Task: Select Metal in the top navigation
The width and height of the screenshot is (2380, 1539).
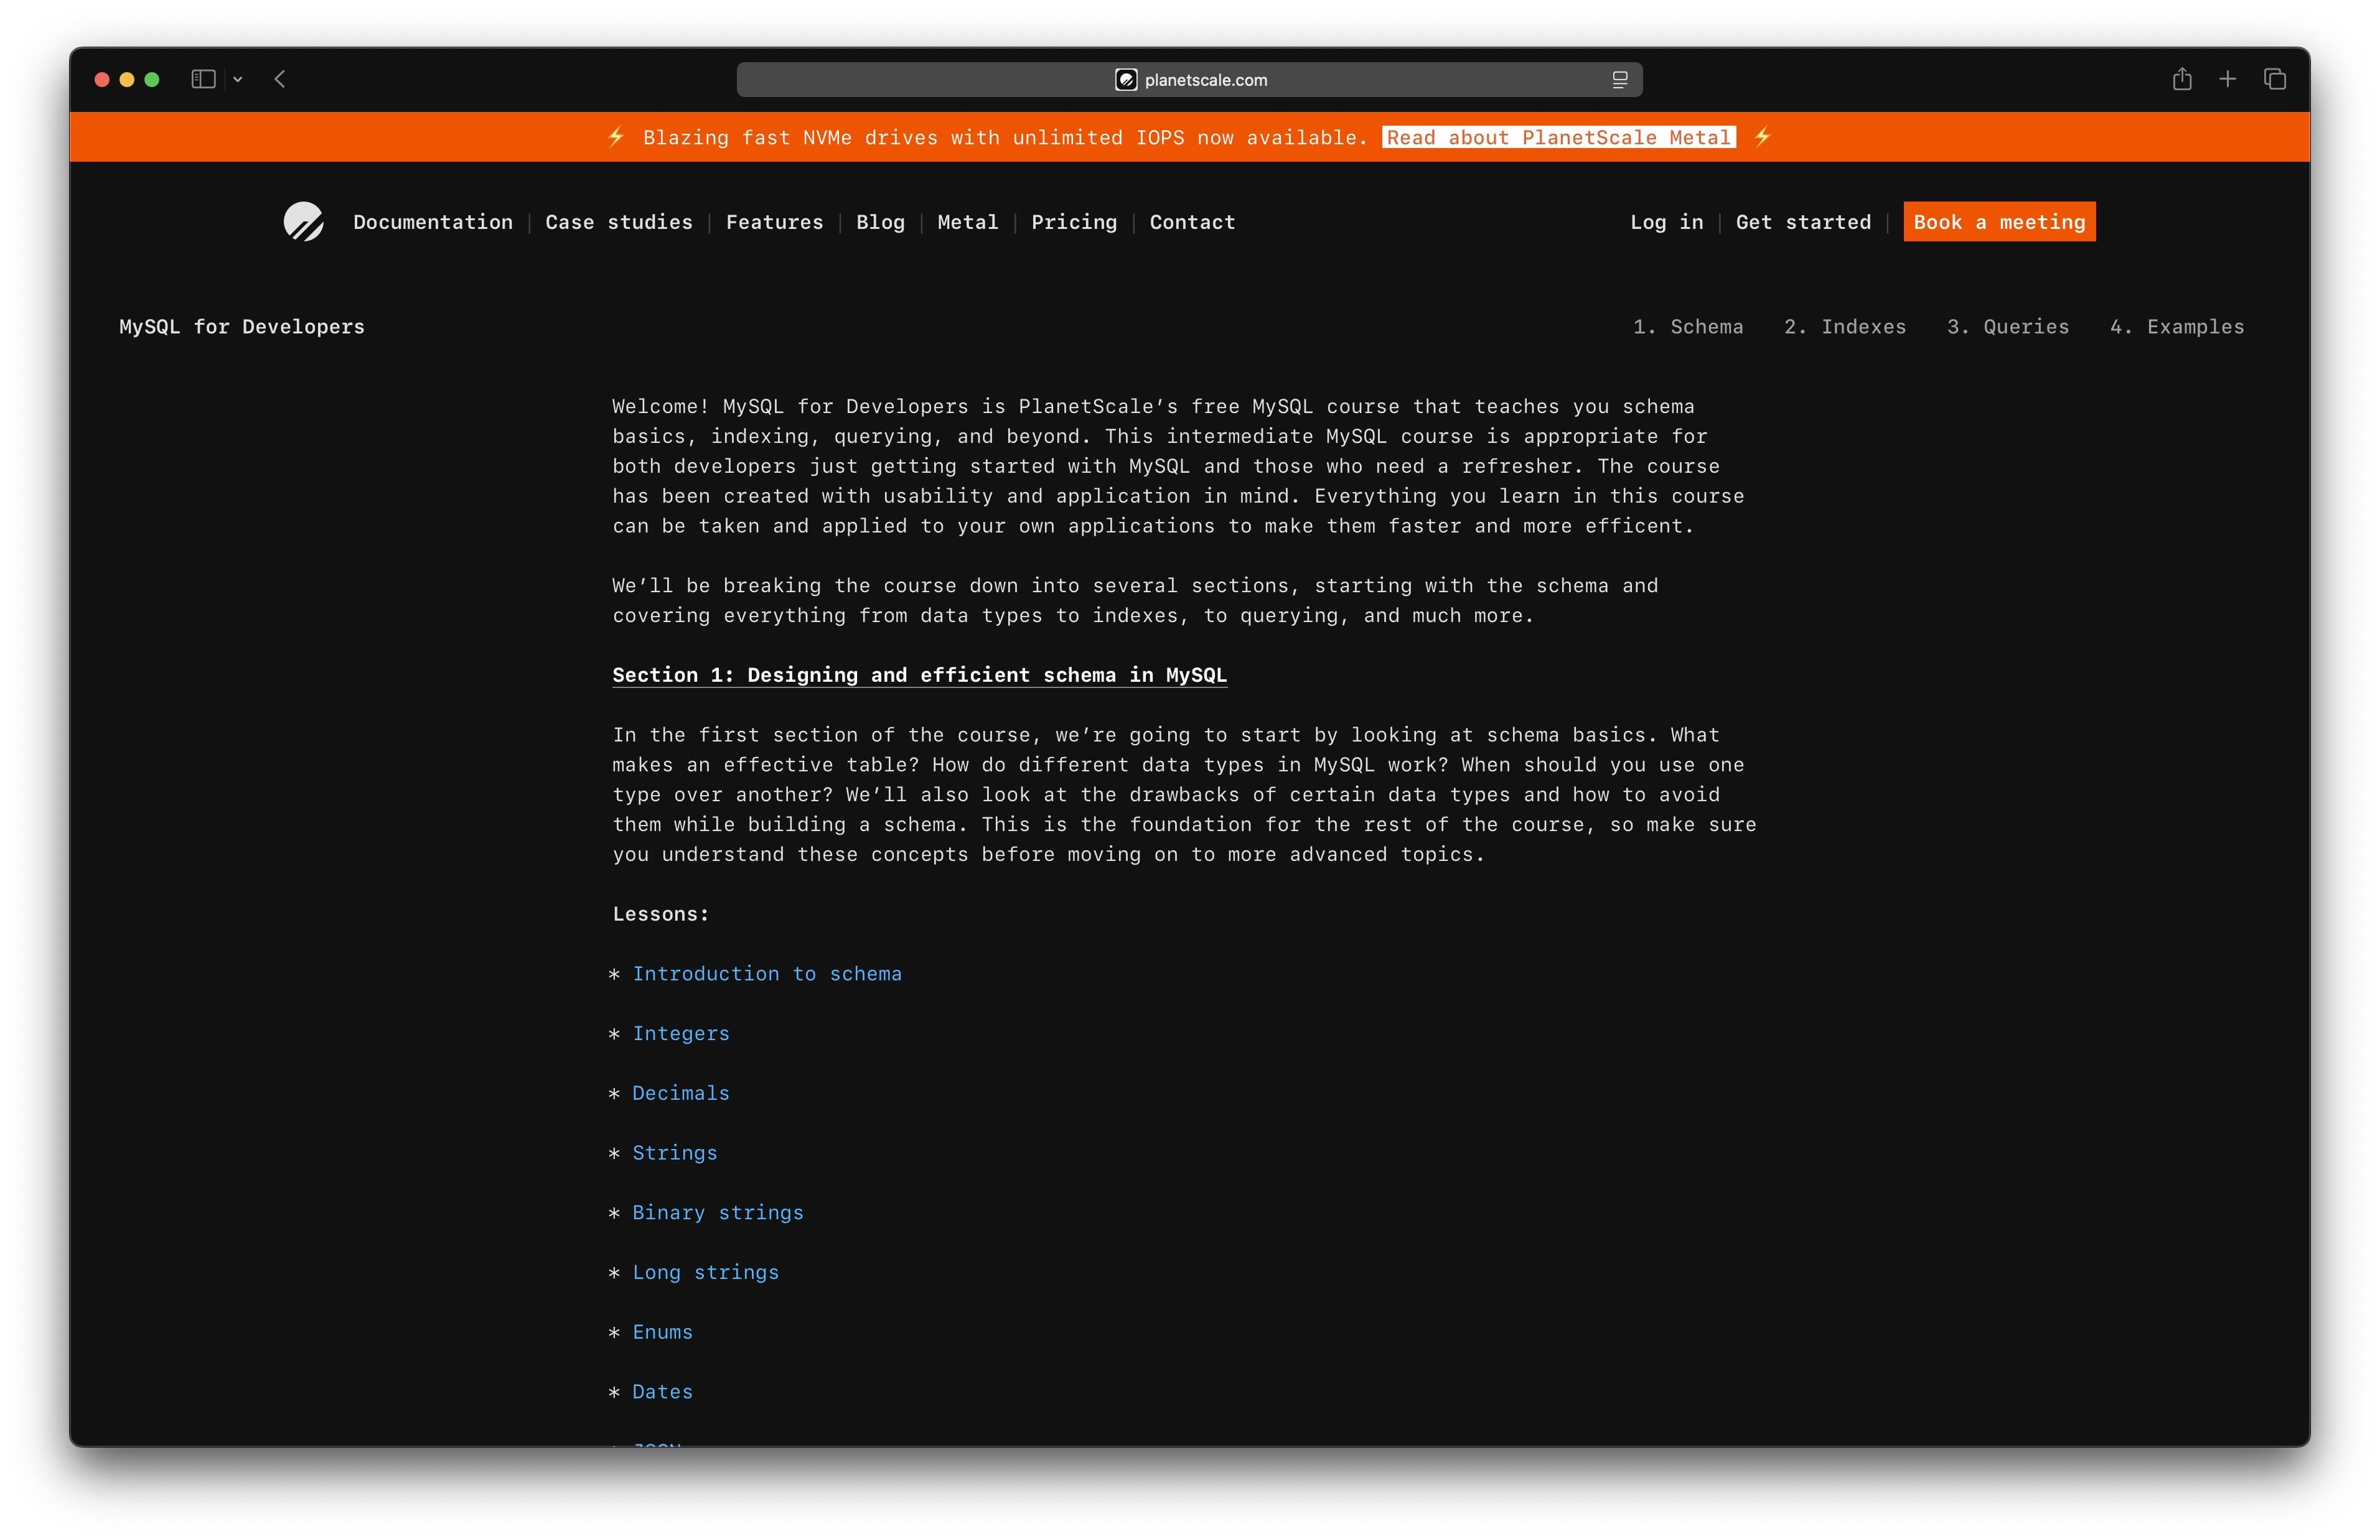Action: [x=968, y=222]
